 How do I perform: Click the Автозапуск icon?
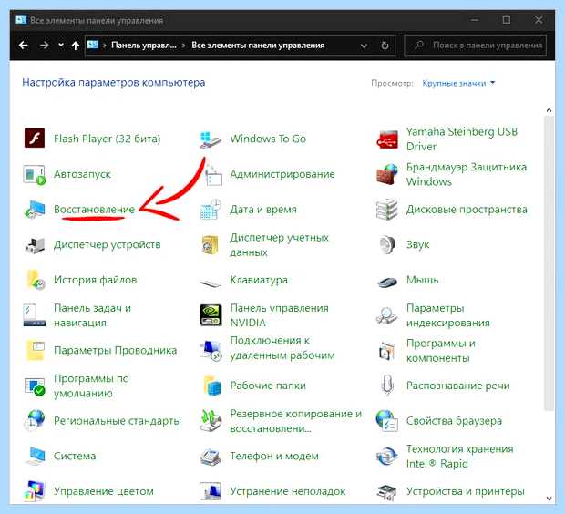pos(35,174)
